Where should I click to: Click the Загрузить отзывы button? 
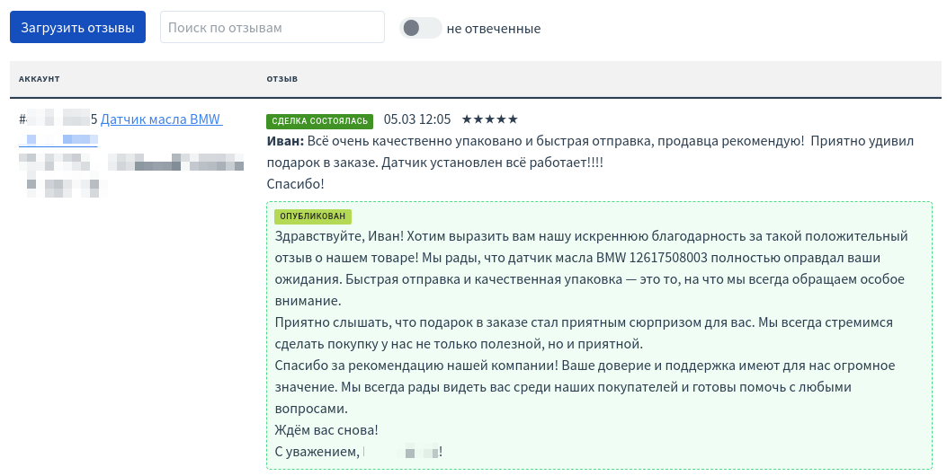click(x=77, y=27)
